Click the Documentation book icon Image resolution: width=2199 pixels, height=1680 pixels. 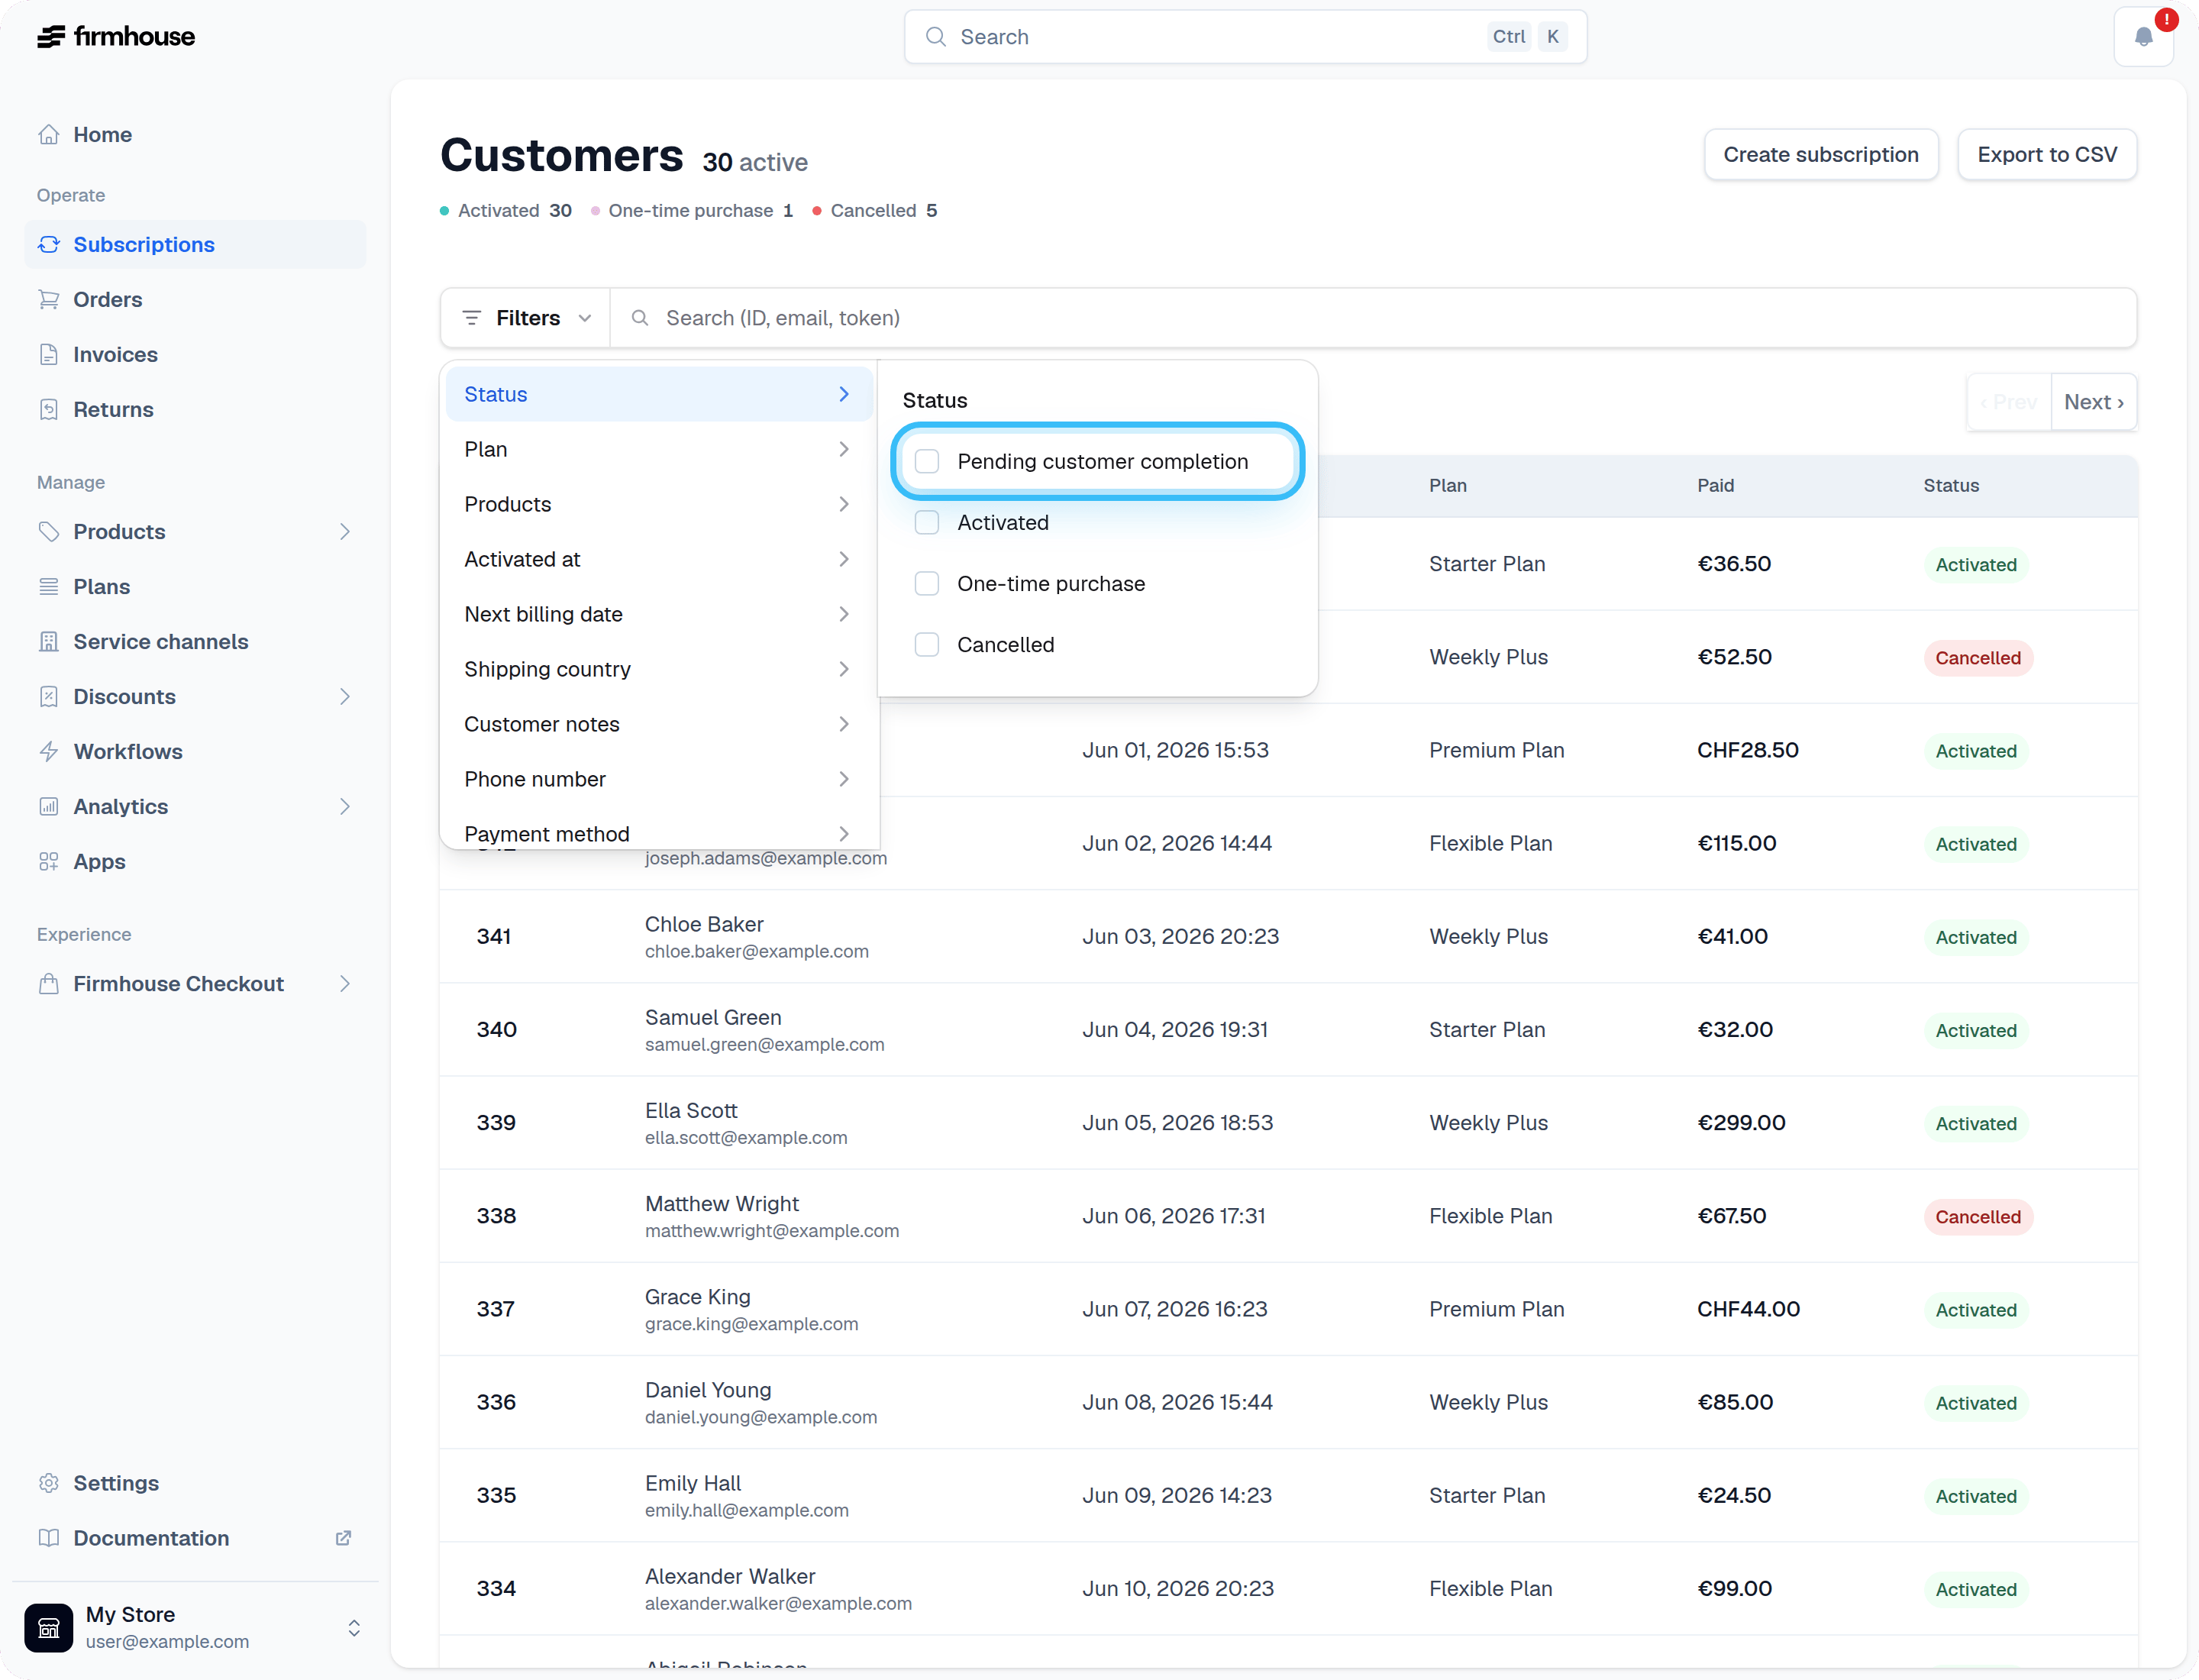click(x=48, y=1537)
